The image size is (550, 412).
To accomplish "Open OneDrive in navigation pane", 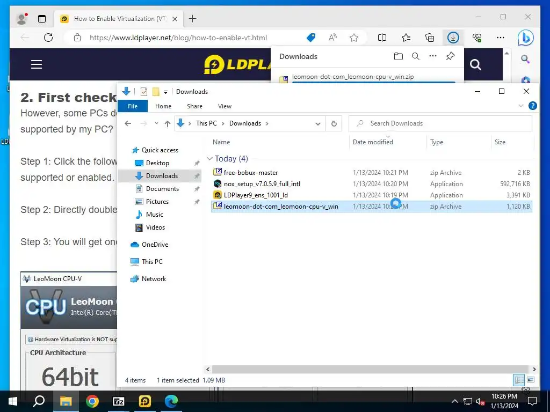I will [155, 245].
